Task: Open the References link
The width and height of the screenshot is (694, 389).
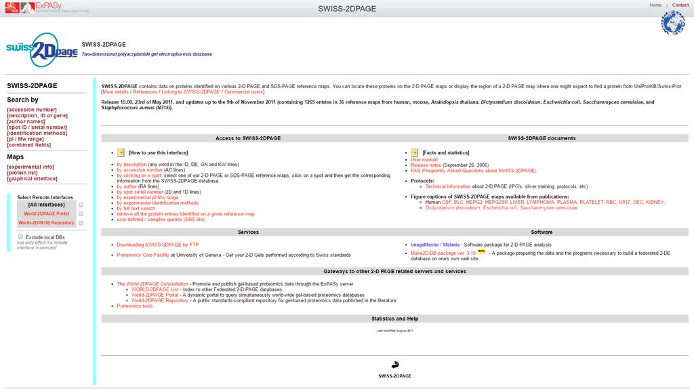Action: point(145,92)
